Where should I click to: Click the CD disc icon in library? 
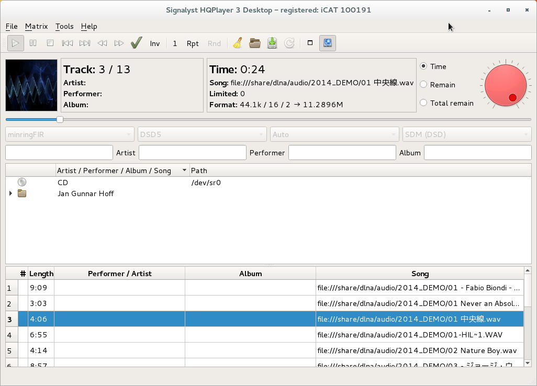[22, 182]
